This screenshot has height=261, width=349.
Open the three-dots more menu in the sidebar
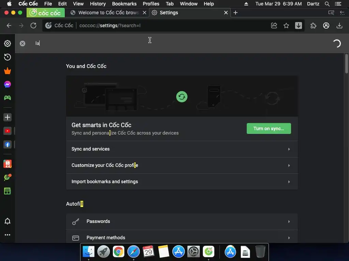pyautogui.click(x=7, y=235)
